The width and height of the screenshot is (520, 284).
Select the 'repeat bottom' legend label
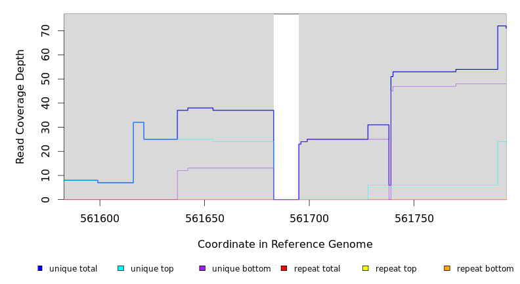tap(485, 269)
